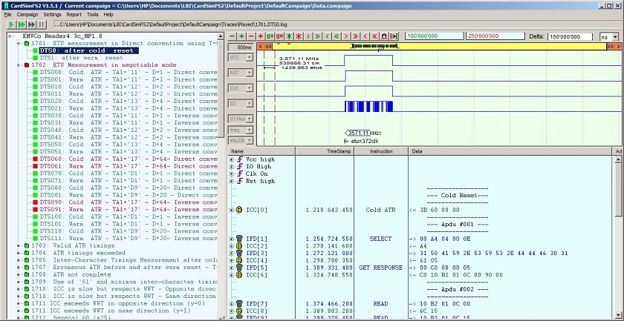Click the test tree vertical scrollbar
The width and height of the screenshot is (624, 321).
pyautogui.click(x=221, y=175)
